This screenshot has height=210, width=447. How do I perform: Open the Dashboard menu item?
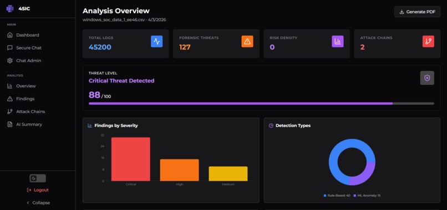pyautogui.click(x=38, y=35)
